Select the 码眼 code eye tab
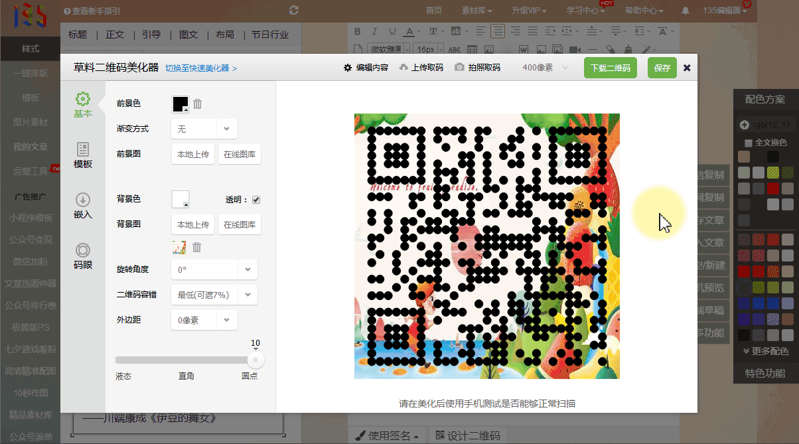This screenshot has width=799, height=444. [x=83, y=256]
